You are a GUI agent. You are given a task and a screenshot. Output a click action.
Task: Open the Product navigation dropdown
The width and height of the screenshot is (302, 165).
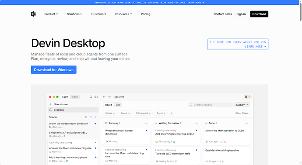point(51,14)
